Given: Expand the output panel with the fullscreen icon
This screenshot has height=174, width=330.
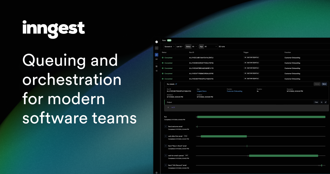Looking at the screenshot, I should click(x=325, y=102).
